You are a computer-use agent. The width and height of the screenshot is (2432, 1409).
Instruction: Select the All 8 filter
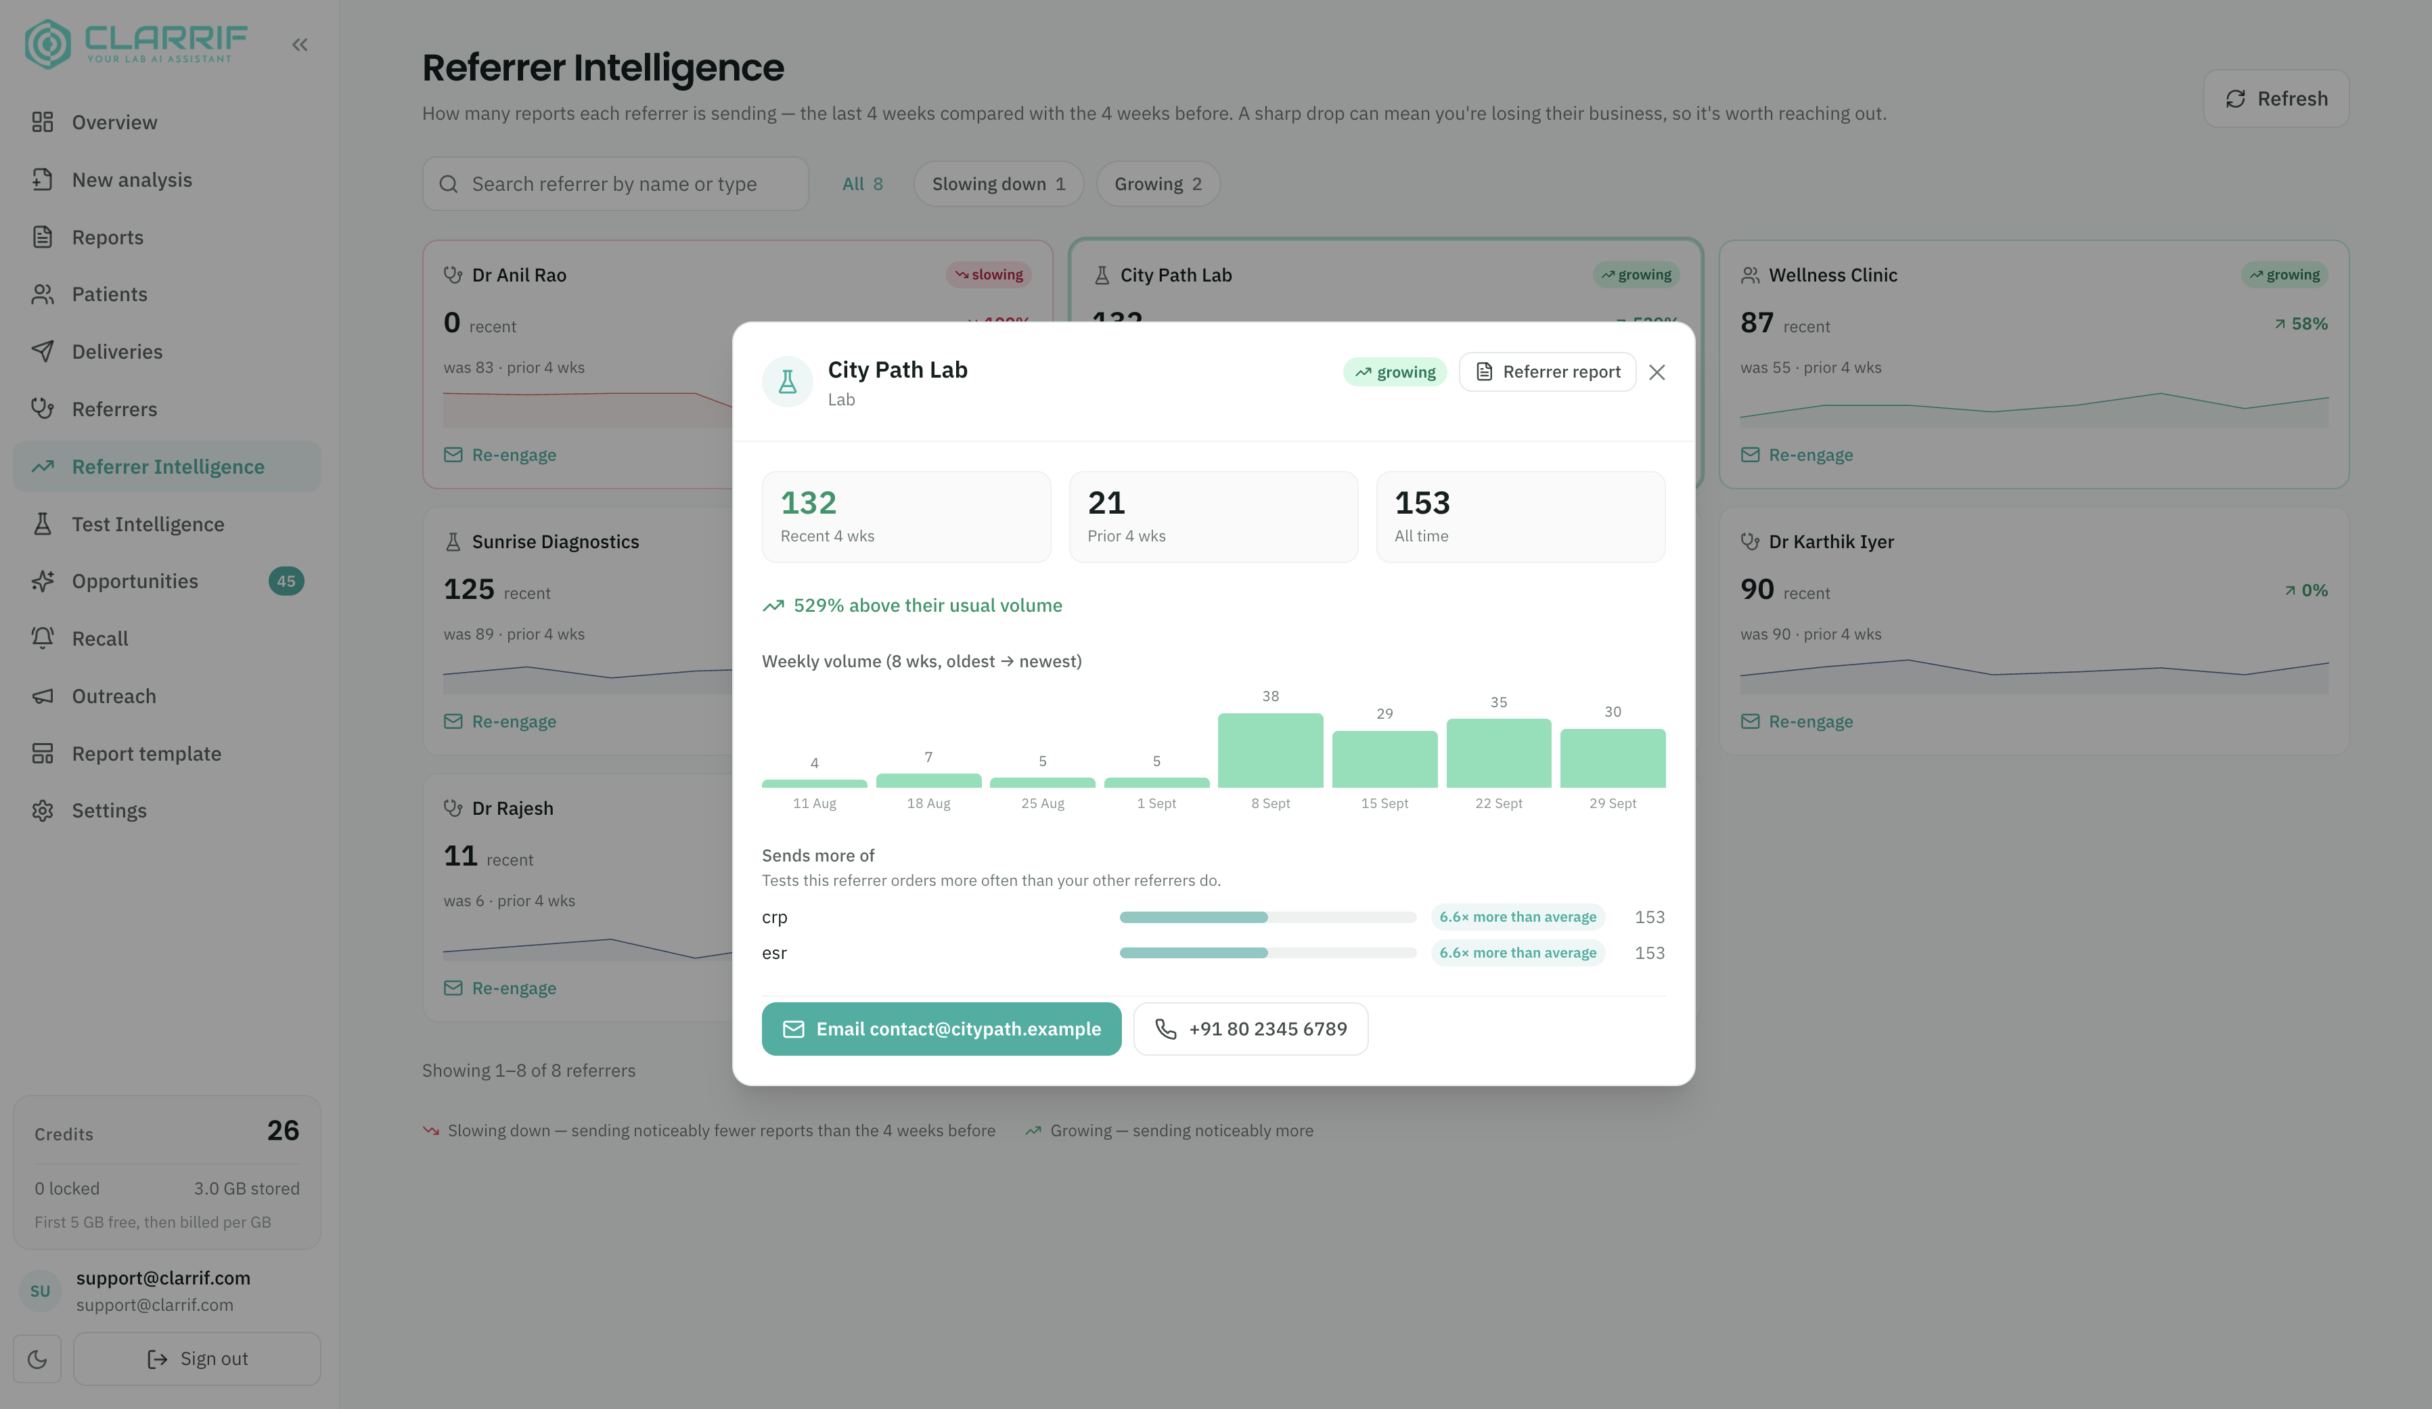click(x=863, y=184)
